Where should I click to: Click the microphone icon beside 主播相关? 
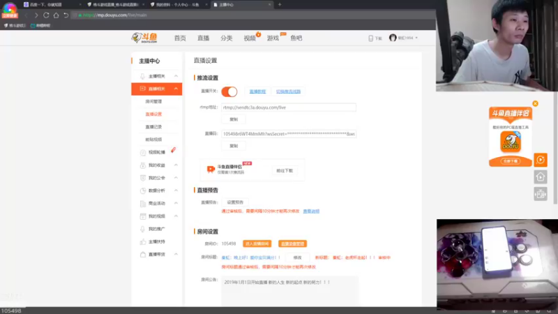point(142,76)
